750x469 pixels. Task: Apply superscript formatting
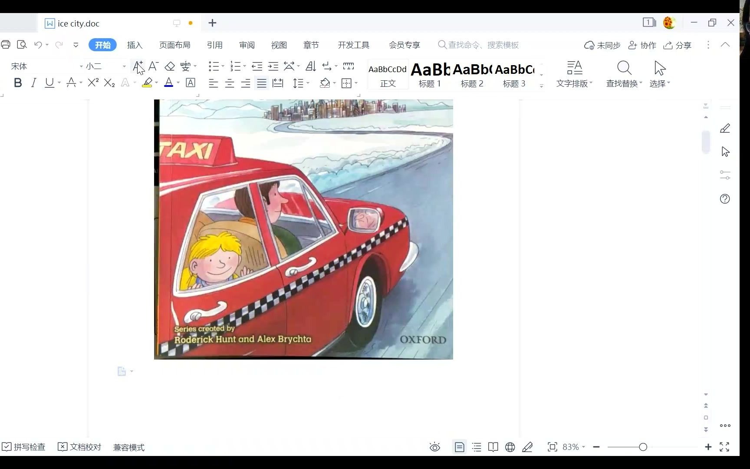[93, 83]
